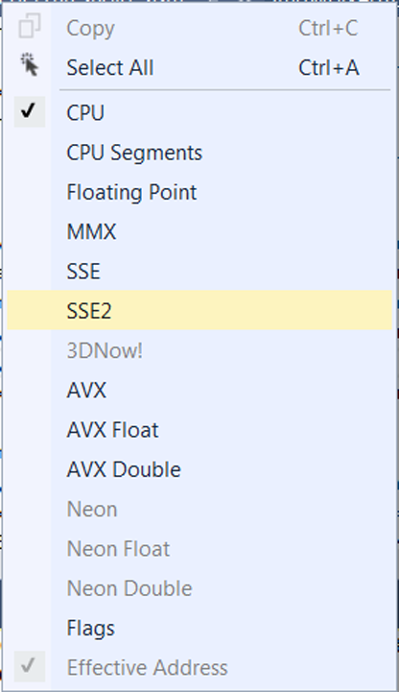Toggle the checkmark beside CPU

point(29,111)
